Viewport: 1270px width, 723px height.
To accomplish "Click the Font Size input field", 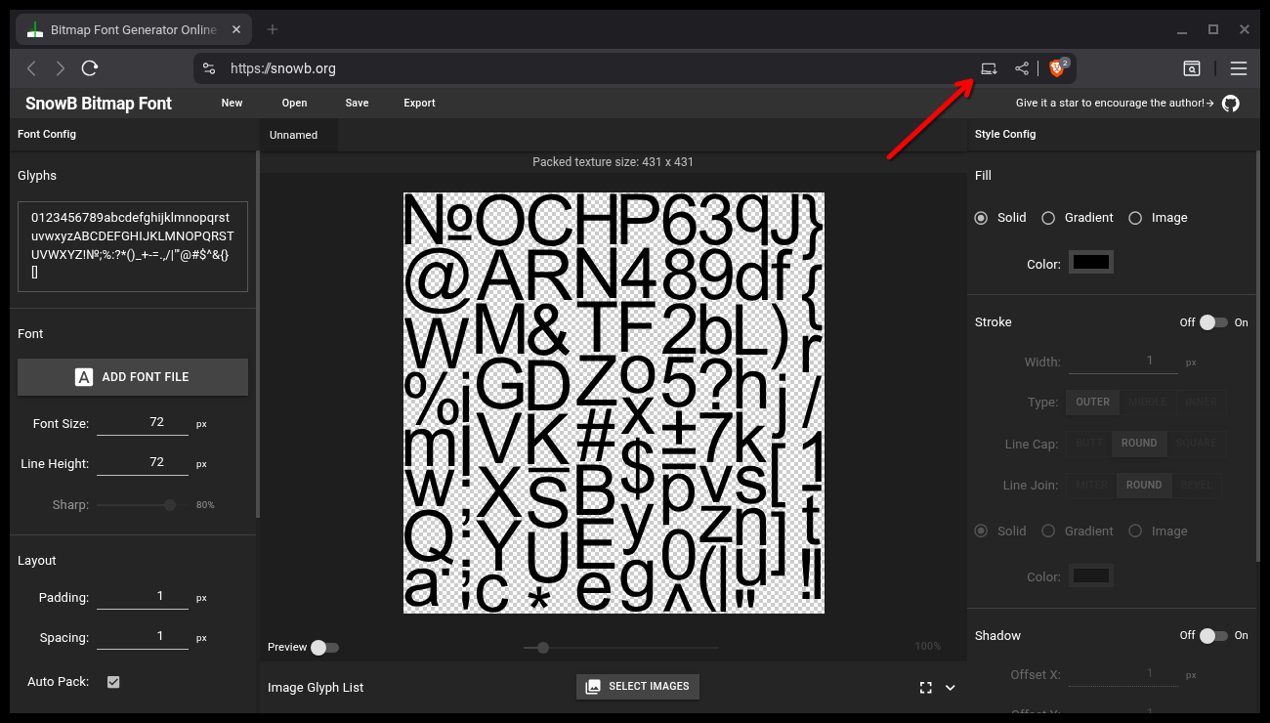I will (x=143, y=423).
